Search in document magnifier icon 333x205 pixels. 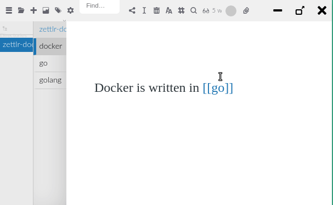point(194,10)
